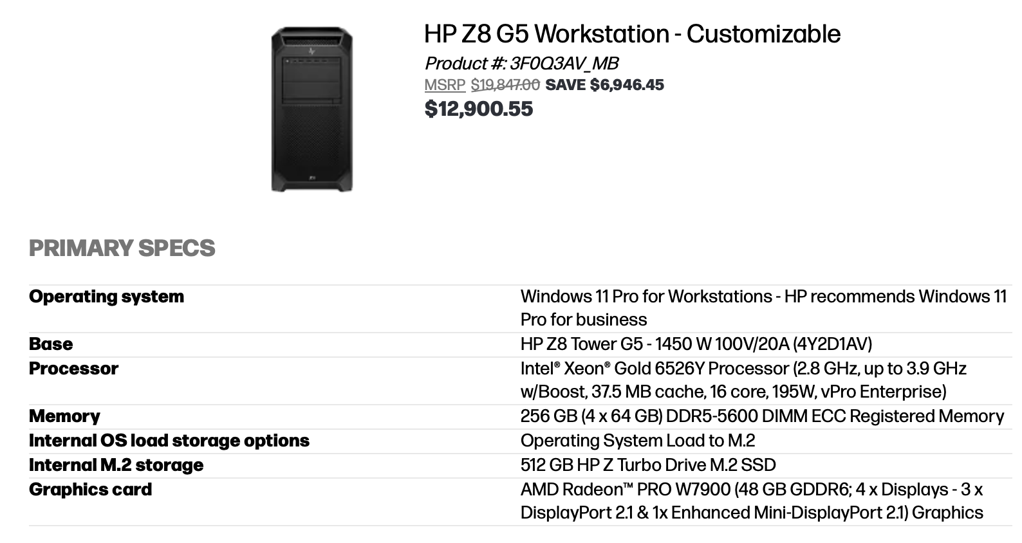Click the SAVE $6,946.45 text
The height and width of the screenshot is (543, 1022).
pos(604,85)
